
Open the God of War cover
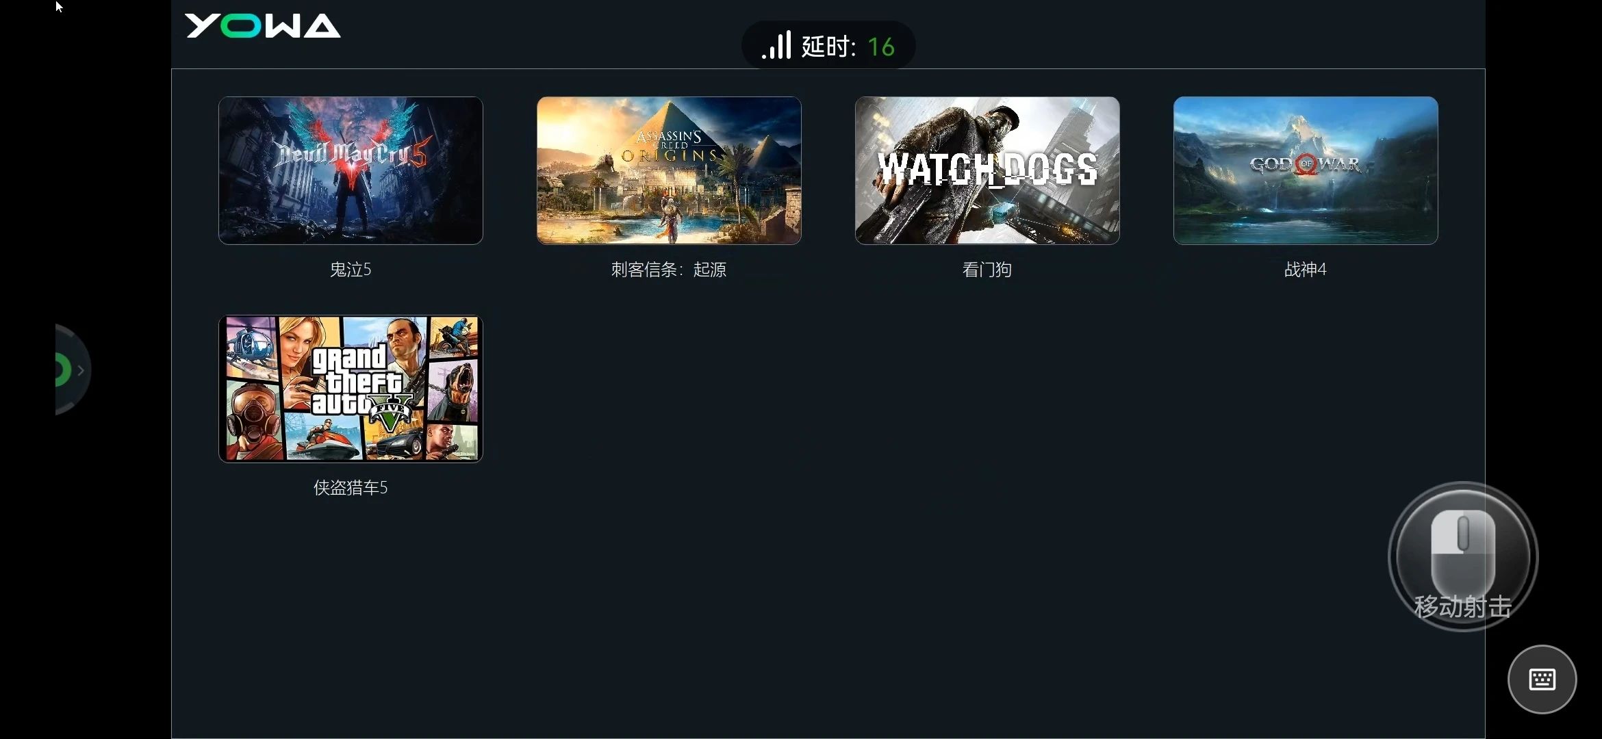pyautogui.click(x=1306, y=170)
